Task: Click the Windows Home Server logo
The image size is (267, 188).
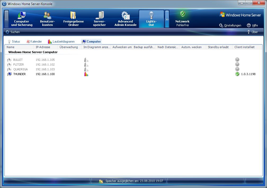Action: point(240,15)
